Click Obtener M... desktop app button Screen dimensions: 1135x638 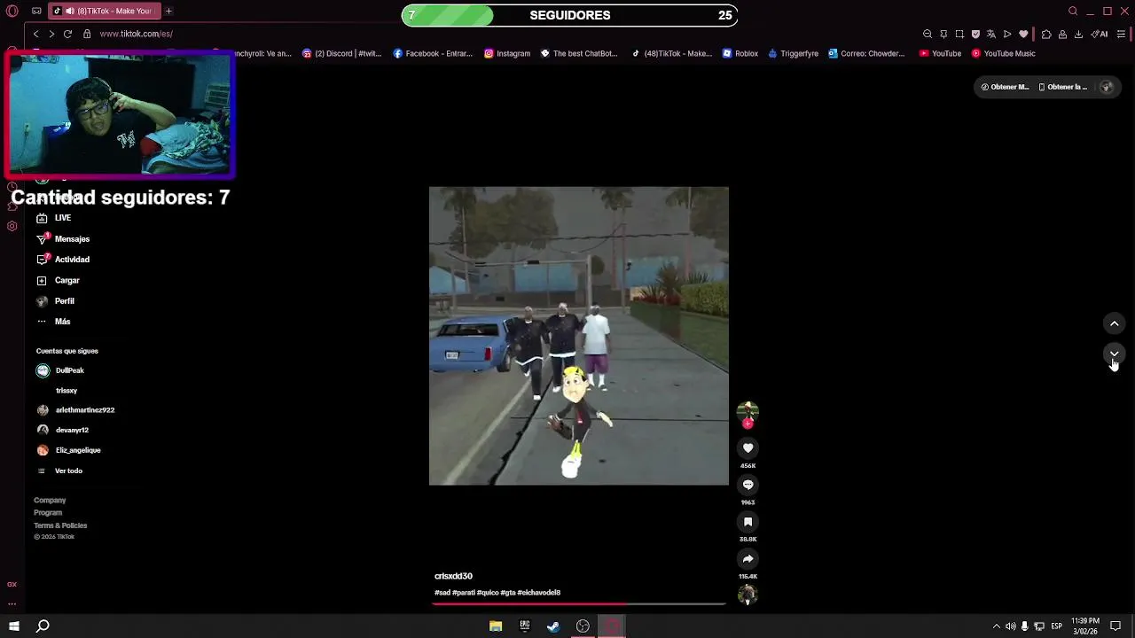tap(1005, 87)
